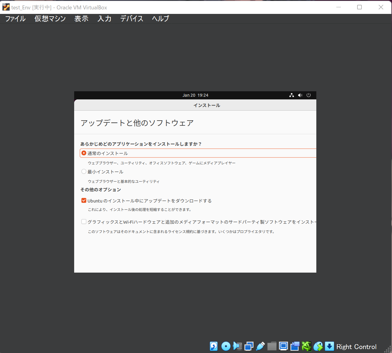Click the window resize grip in corner

click(388, 349)
